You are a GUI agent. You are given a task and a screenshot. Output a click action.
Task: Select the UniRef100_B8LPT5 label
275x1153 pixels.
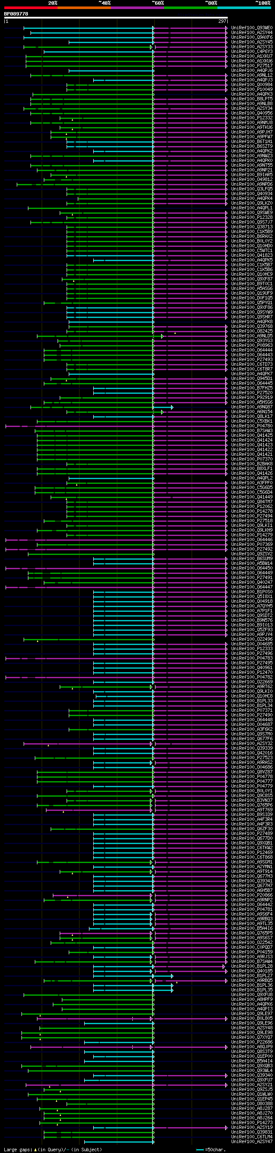click(x=252, y=99)
